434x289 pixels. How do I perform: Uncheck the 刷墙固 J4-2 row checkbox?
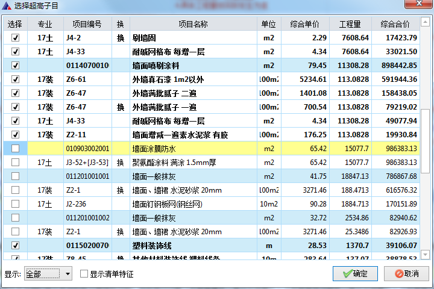(15, 37)
